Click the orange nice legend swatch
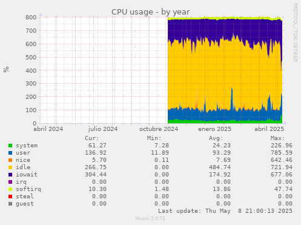Image resolution: width=301 pixels, height=225 pixels. point(10,160)
